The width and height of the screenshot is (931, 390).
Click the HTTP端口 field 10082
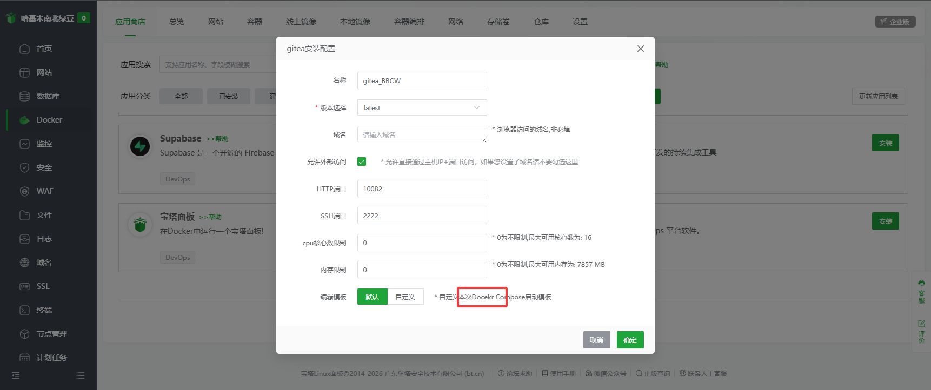[x=422, y=189]
